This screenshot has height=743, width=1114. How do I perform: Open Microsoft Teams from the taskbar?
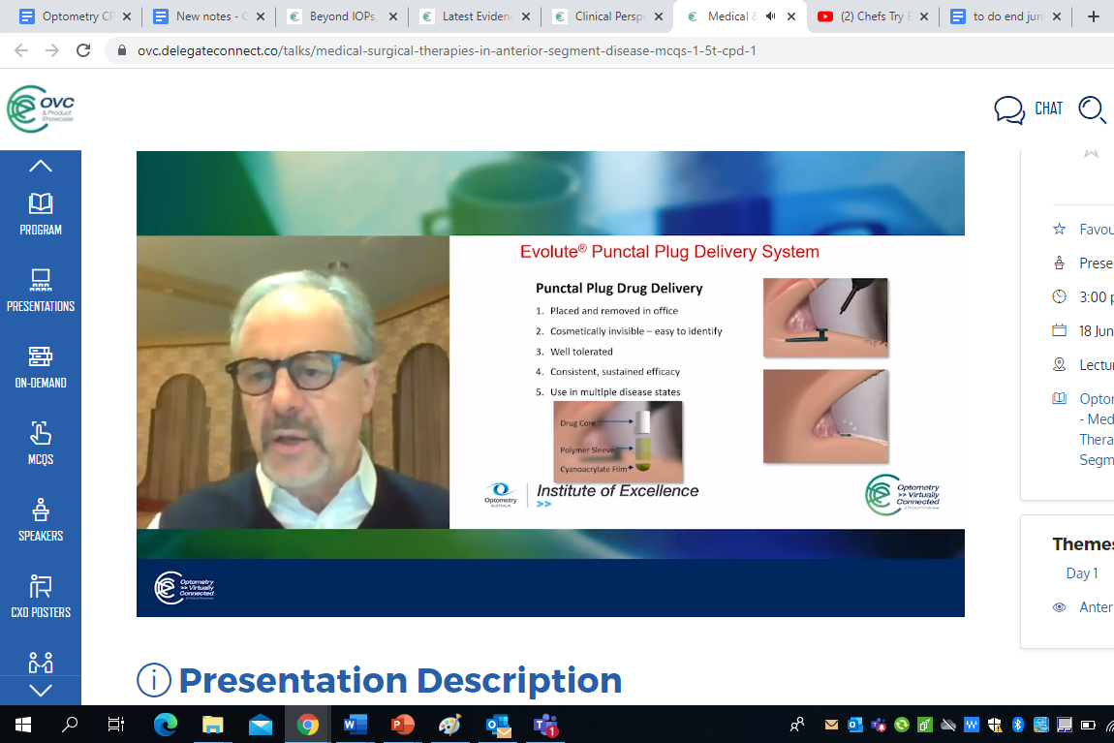[545, 725]
